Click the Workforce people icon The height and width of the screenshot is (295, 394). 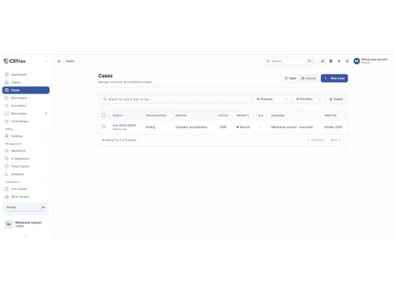pos(7,151)
